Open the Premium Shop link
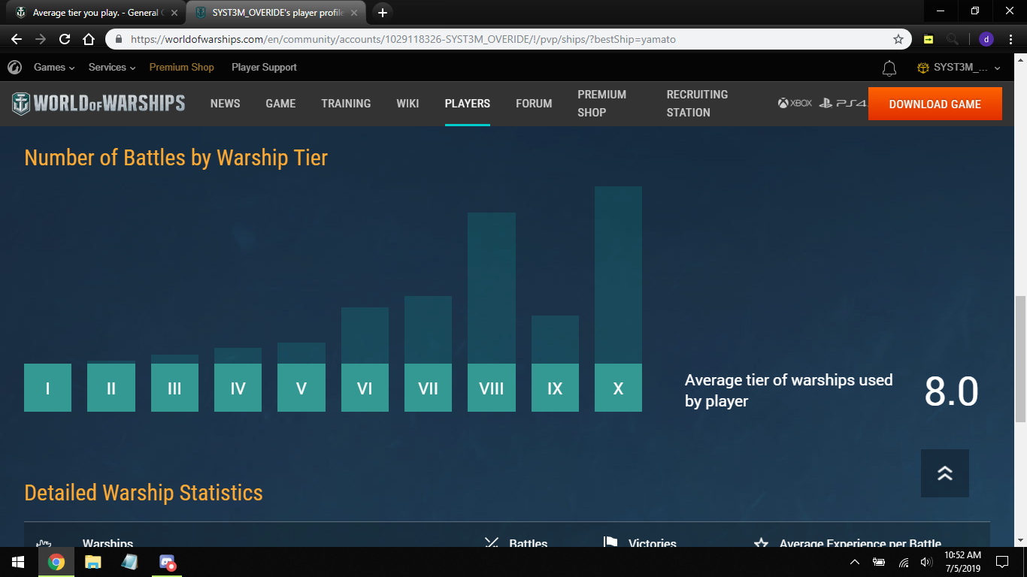 pyautogui.click(x=181, y=68)
